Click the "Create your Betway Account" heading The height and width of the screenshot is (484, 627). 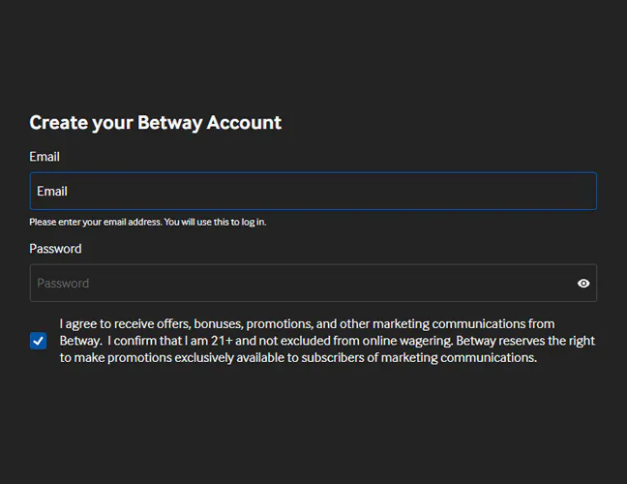(x=155, y=123)
